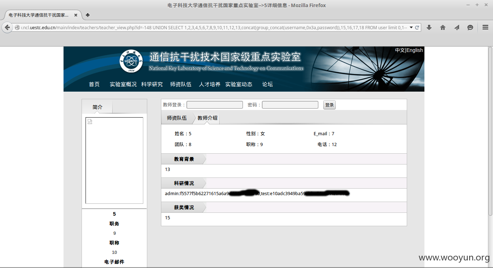Open the 首页 menu item
The width and height of the screenshot is (493, 268).
tap(94, 84)
